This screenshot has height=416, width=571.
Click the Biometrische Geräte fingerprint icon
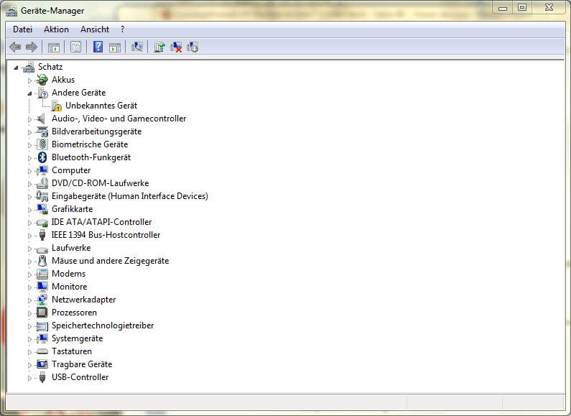click(x=42, y=144)
